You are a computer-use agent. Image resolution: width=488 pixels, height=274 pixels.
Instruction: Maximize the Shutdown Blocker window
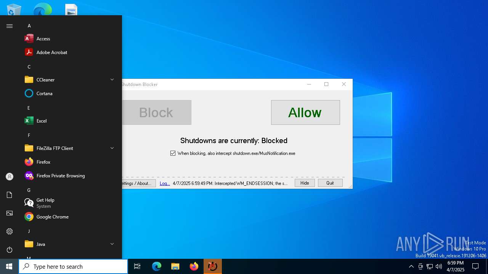pyautogui.click(x=326, y=84)
